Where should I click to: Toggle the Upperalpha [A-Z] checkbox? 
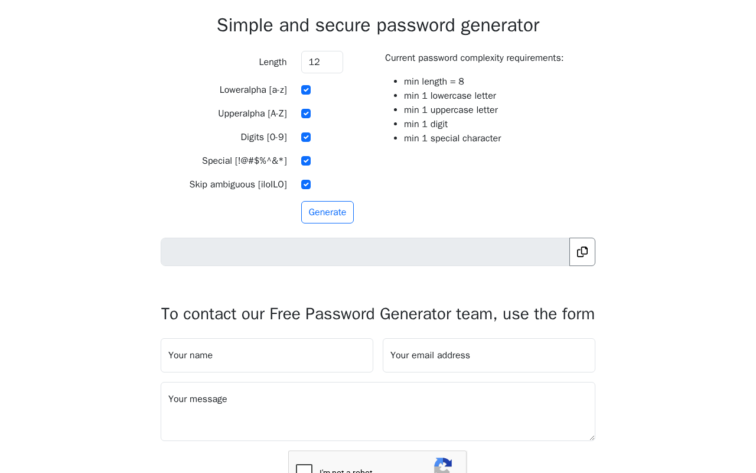pyautogui.click(x=306, y=114)
